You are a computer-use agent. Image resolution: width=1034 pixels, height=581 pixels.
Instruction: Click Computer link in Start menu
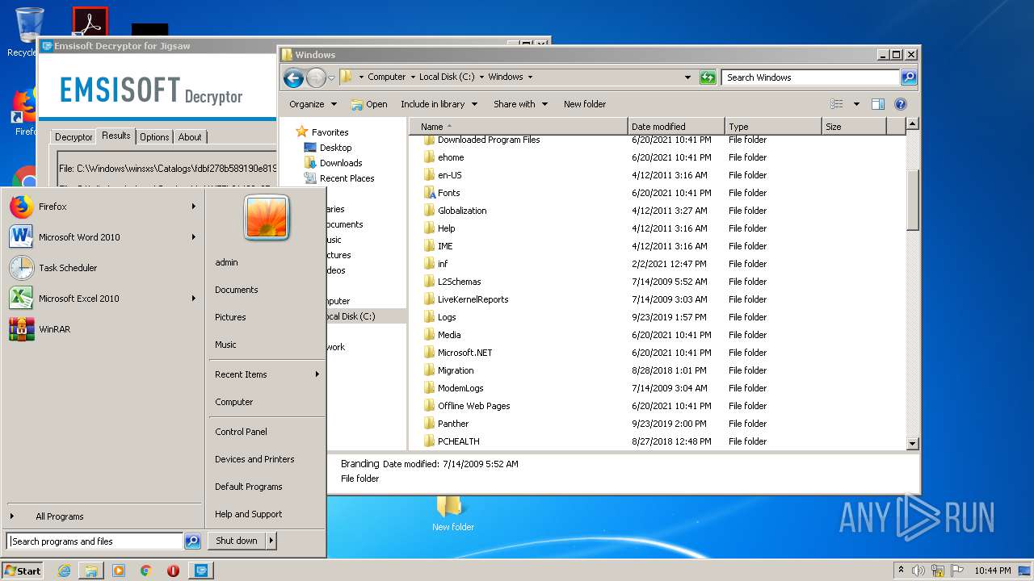coord(233,402)
